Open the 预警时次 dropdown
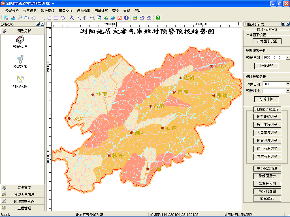The width and height of the screenshot is (290, 217). tap(287, 91)
